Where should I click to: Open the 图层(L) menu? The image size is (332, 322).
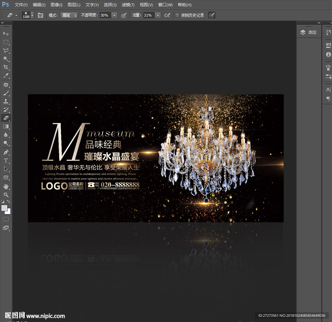coord(74,5)
